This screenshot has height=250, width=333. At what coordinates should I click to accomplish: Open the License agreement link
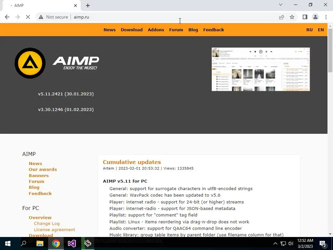55,229
